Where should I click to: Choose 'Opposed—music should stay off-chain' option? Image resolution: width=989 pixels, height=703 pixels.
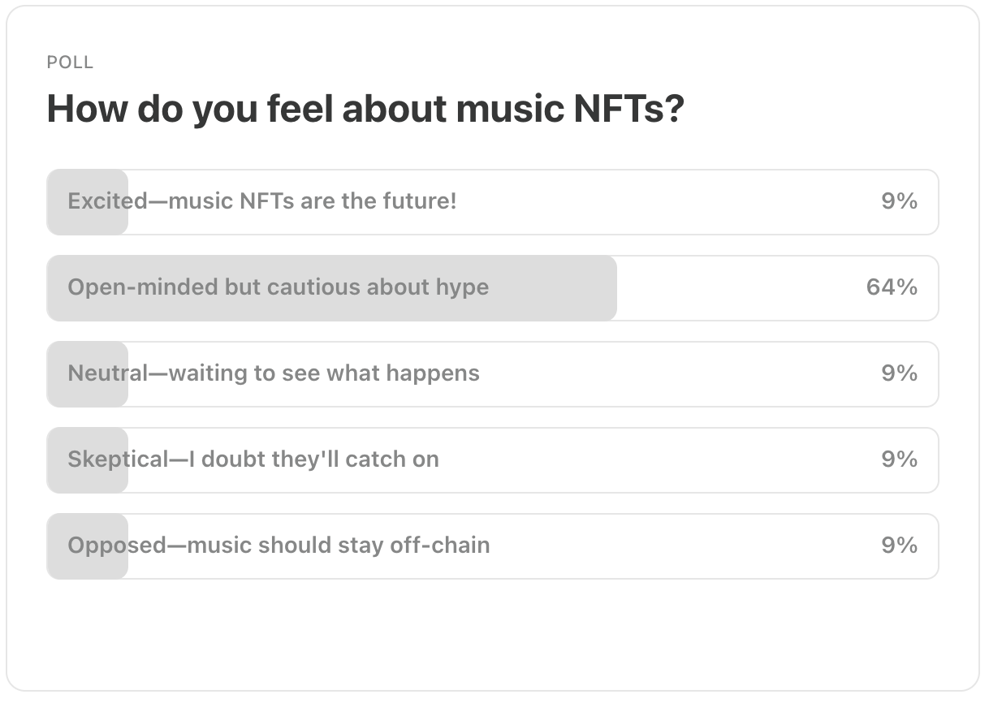point(492,546)
